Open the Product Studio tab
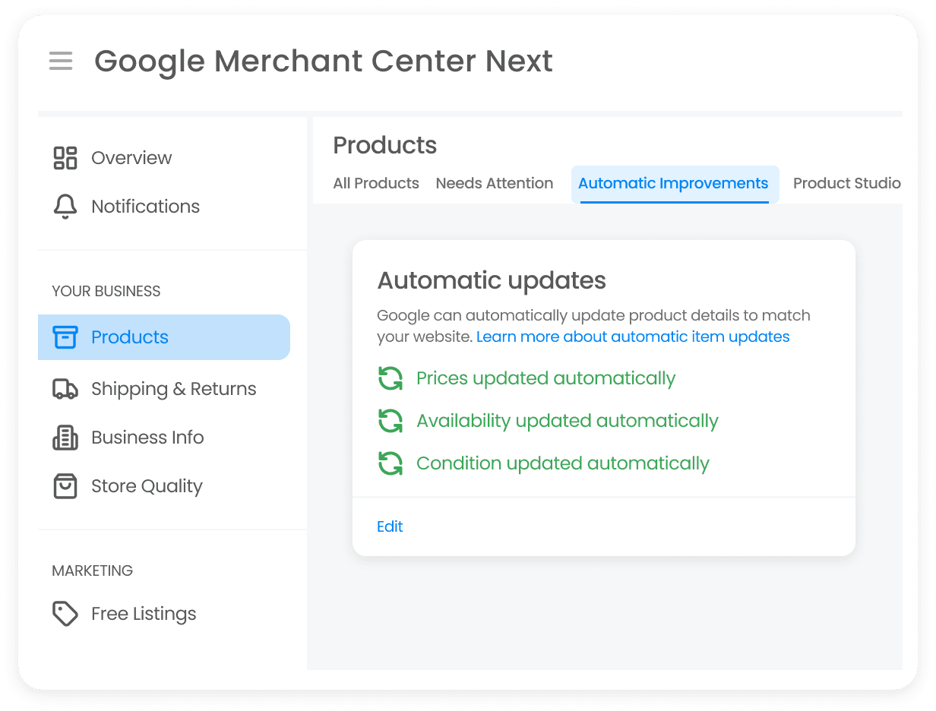Screen dimensions: 936x711 [x=847, y=183]
